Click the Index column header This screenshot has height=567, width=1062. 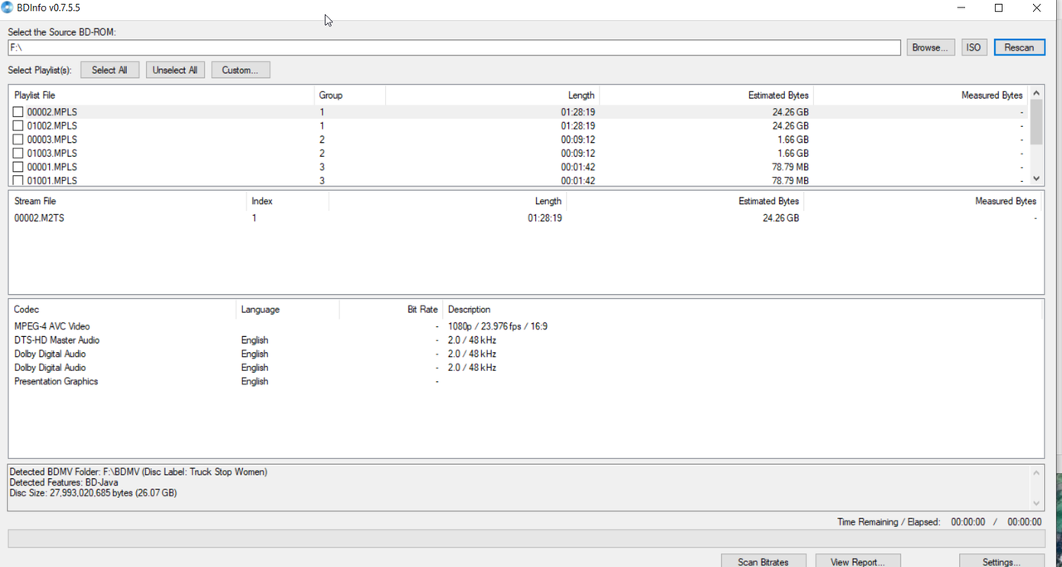tap(288, 201)
